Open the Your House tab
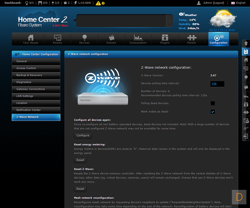The image size is (250, 208). click(x=30, y=39)
